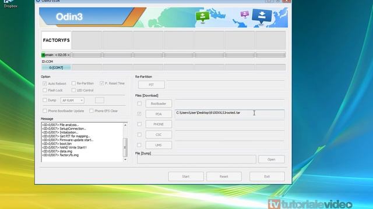
Task: Click the small field next to AP RAM
Action: click(x=100, y=100)
